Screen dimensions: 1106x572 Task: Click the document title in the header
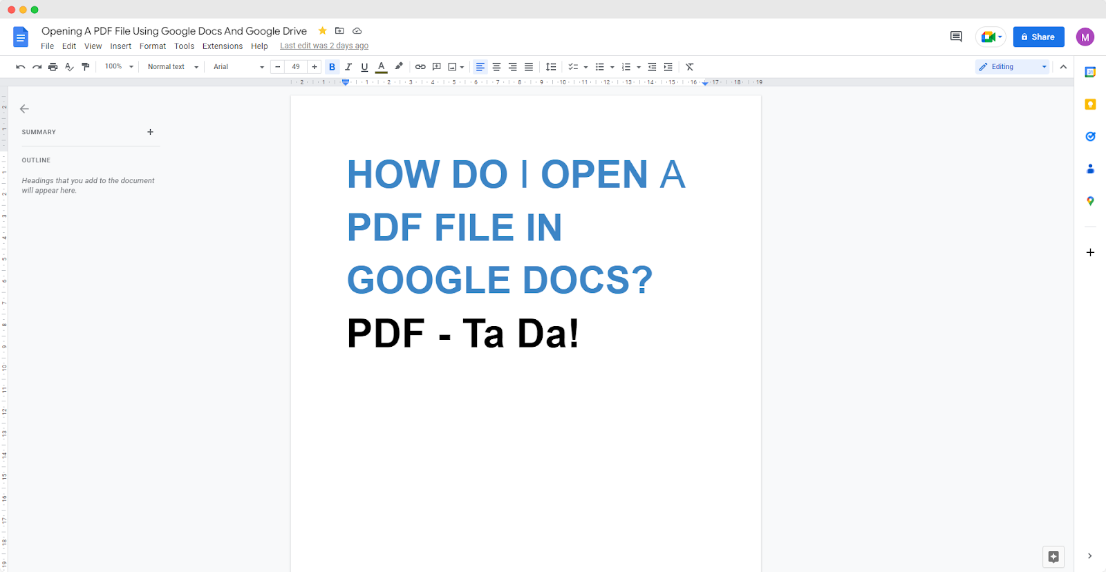coord(174,31)
